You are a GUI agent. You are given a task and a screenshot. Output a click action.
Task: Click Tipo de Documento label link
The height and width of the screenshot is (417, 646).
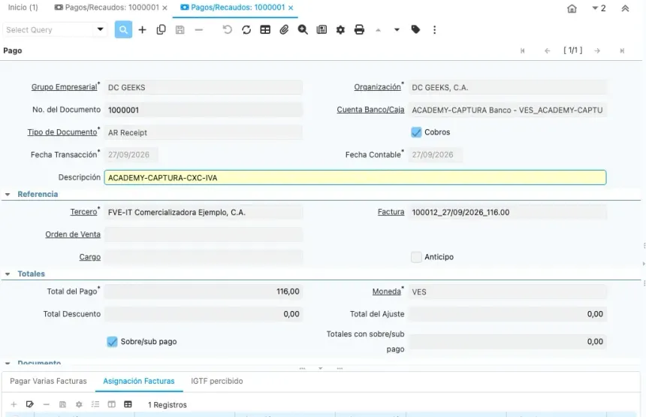click(x=62, y=132)
